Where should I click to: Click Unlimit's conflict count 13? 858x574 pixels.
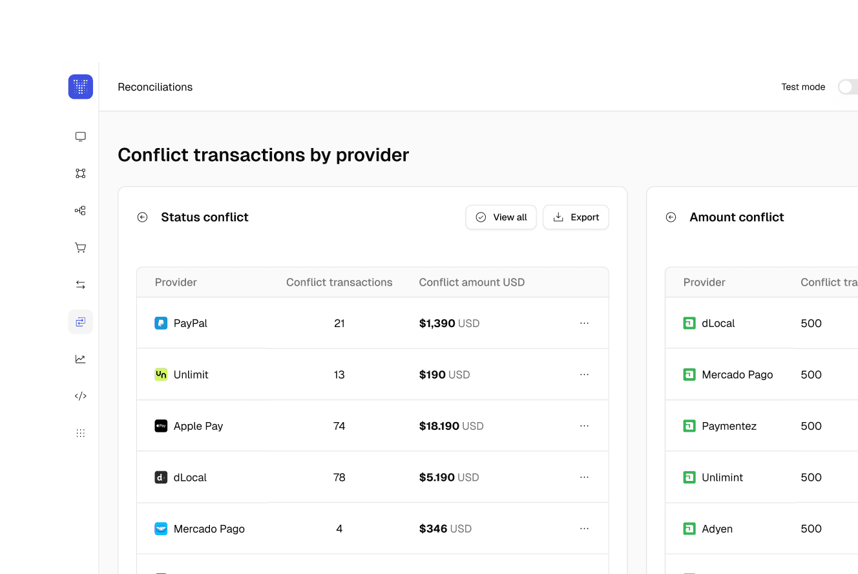pyautogui.click(x=339, y=374)
